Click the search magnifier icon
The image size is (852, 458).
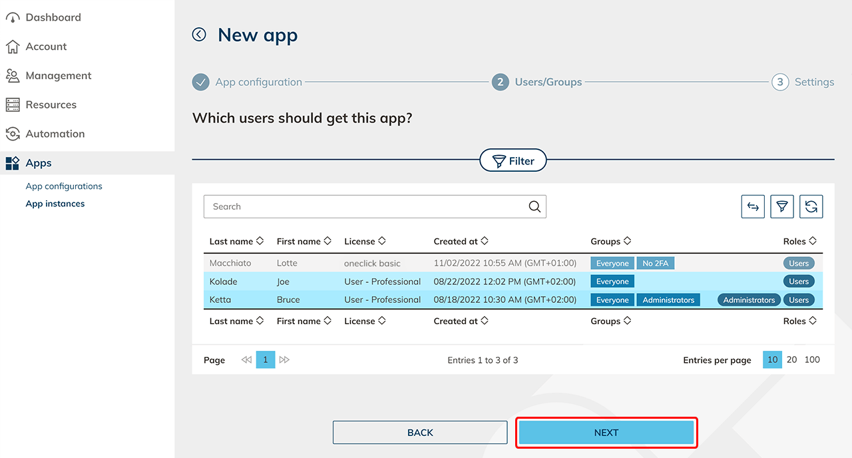tap(534, 206)
